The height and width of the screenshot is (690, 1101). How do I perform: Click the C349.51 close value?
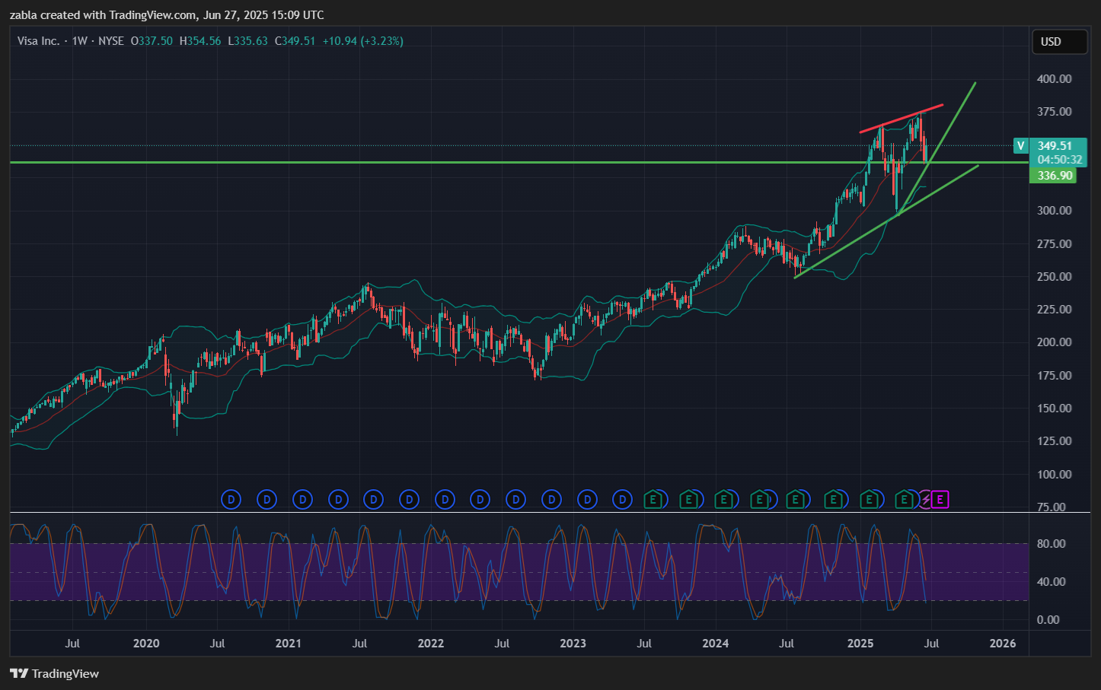tap(295, 41)
